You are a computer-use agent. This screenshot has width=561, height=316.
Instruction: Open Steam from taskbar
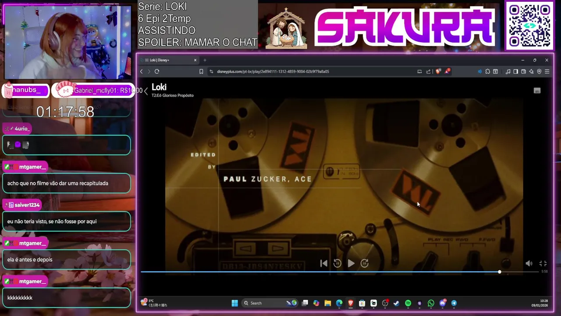397,303
